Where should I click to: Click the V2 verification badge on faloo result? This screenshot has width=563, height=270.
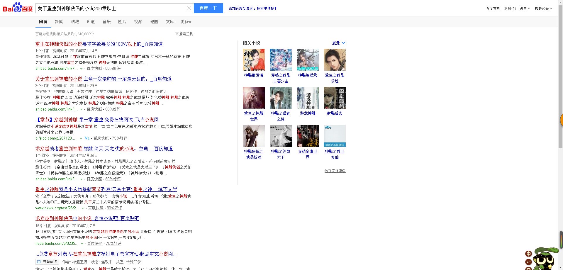[x=87, y=138]
